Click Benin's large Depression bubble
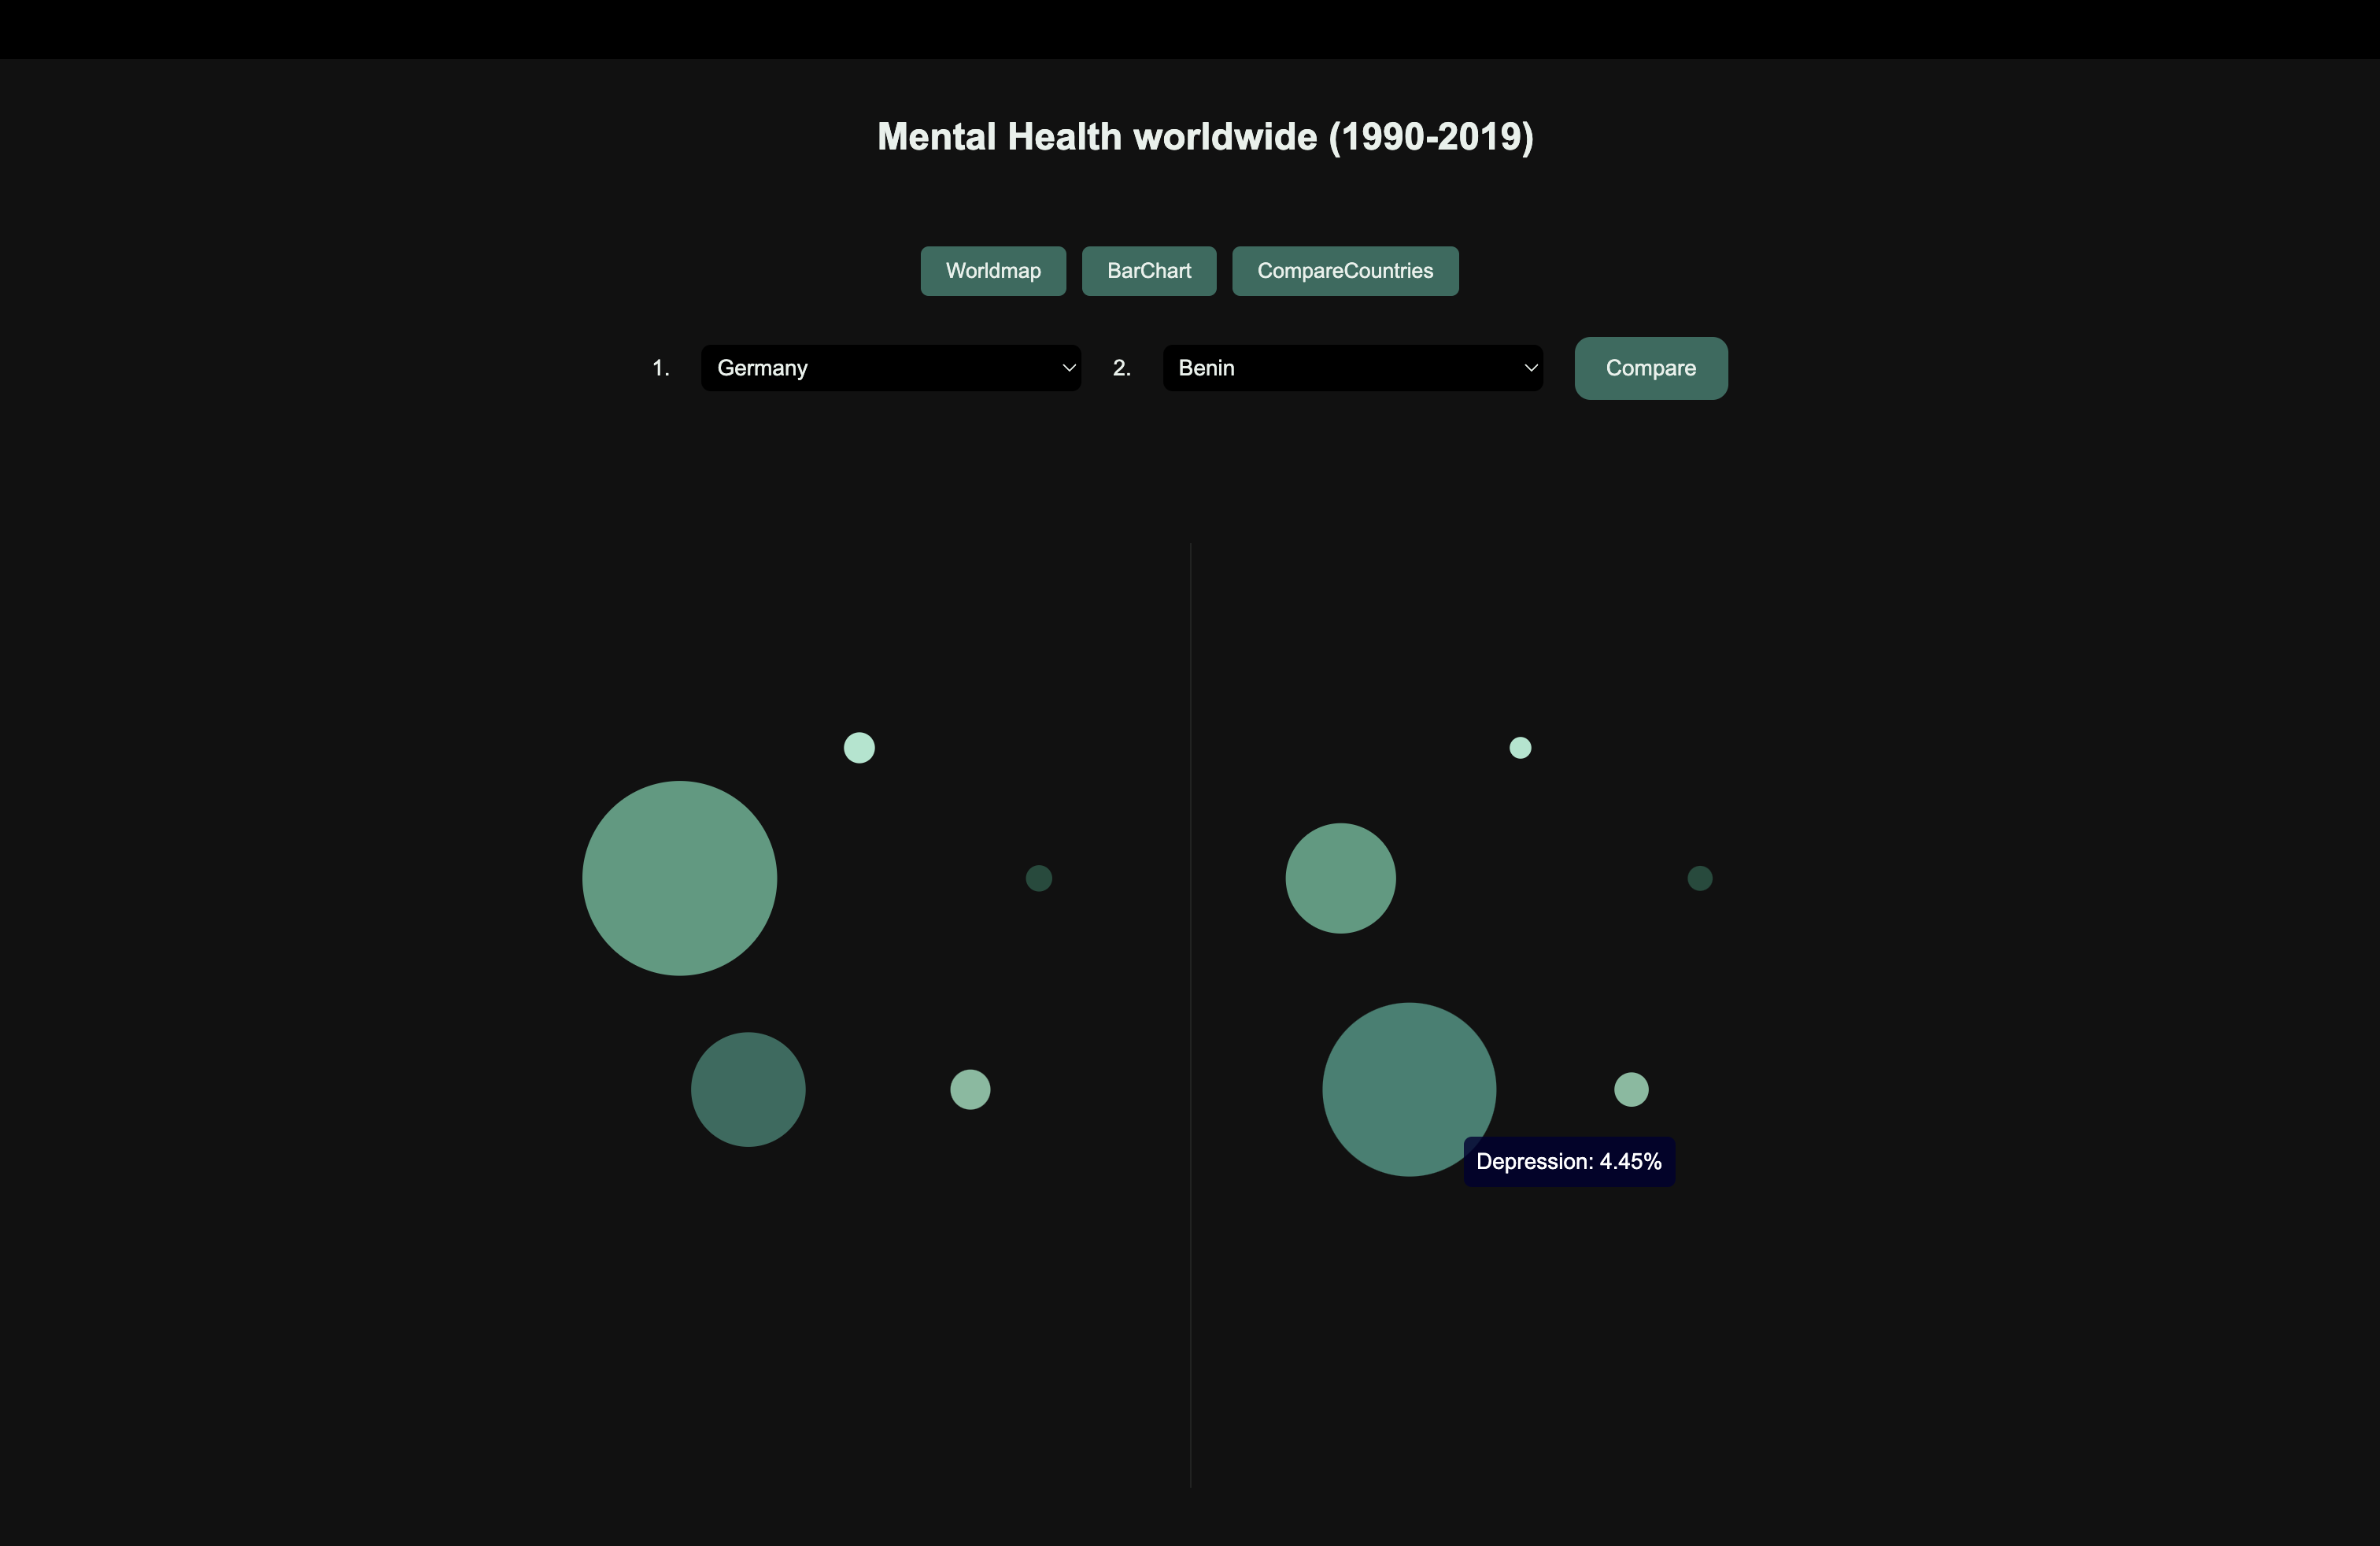Image resolution: width=2380 pixels, height=1546 pixels. 1409,1089
